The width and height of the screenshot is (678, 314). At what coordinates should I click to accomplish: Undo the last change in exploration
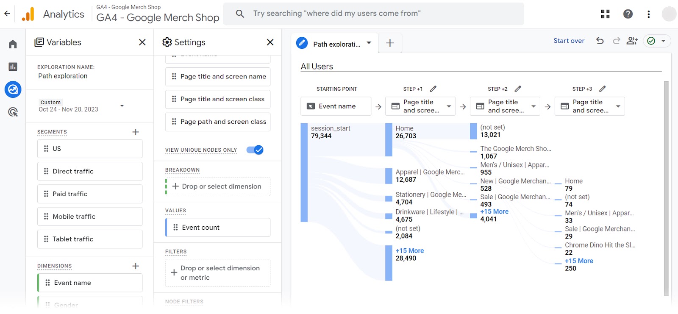(x=600, y=41)
